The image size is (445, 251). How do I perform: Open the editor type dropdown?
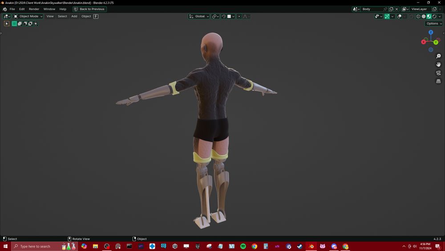click(x=7, y=16)
